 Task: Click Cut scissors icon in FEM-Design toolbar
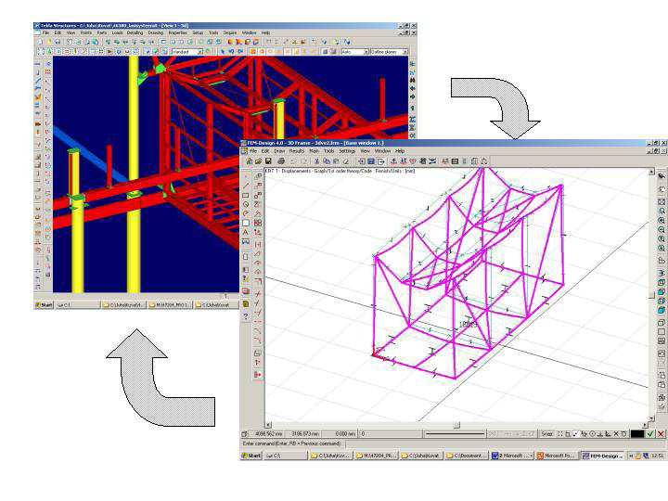[316, 161]
